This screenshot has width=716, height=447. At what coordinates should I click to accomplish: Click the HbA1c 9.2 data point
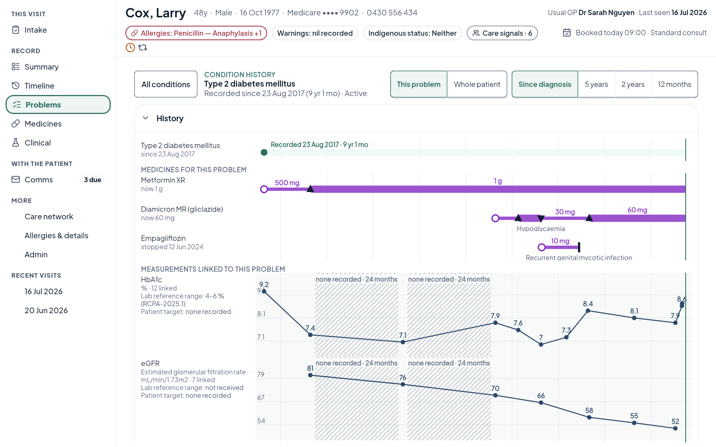point(264,291)
